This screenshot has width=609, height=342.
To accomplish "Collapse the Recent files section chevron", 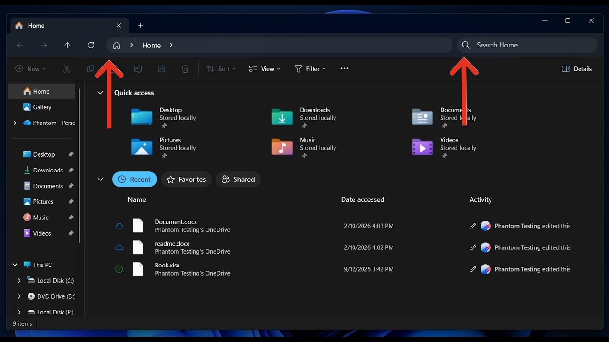I will tap(100, 179).
